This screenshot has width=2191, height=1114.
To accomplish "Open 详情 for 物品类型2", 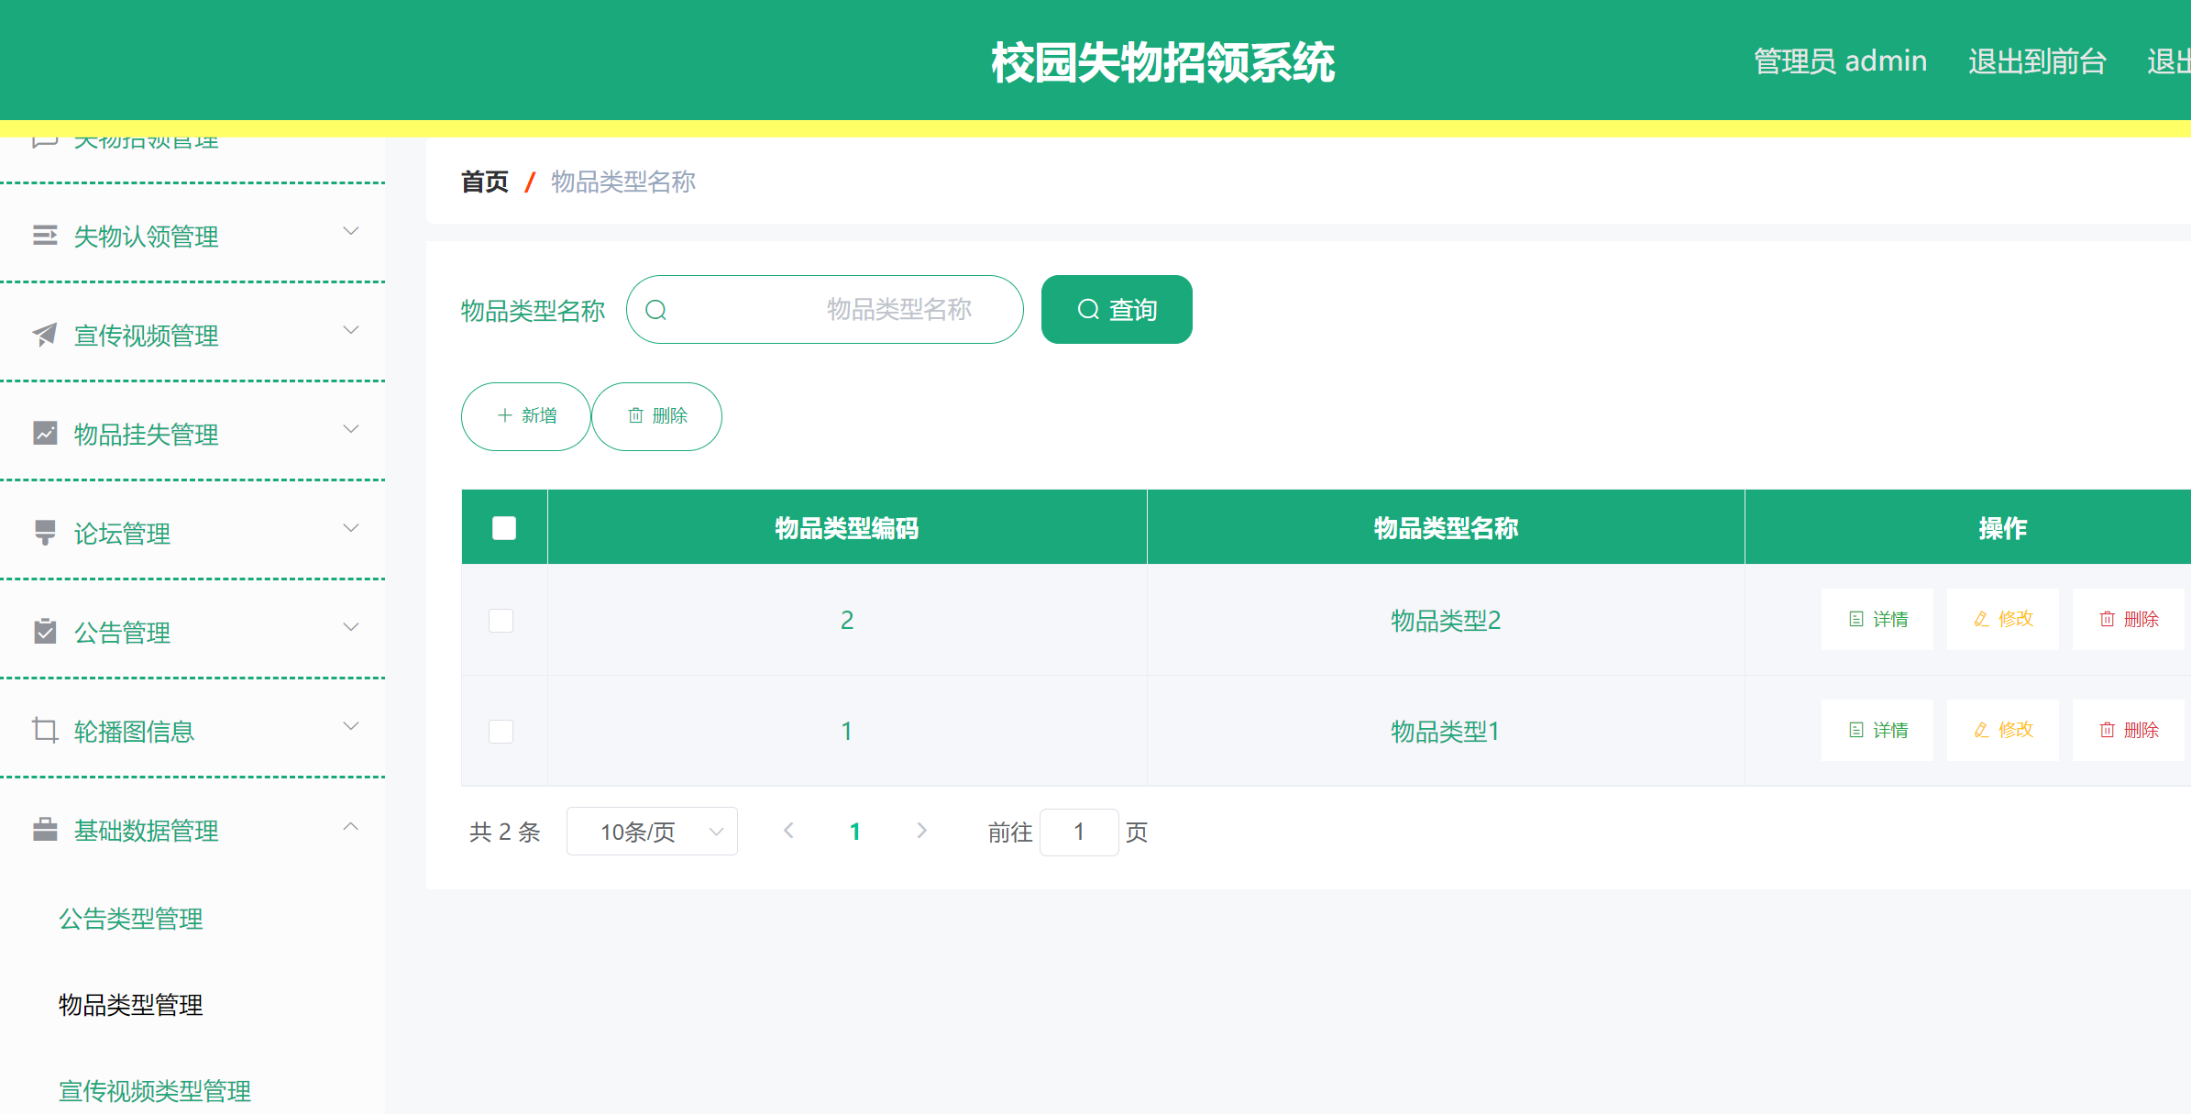I will (1877, 619).
